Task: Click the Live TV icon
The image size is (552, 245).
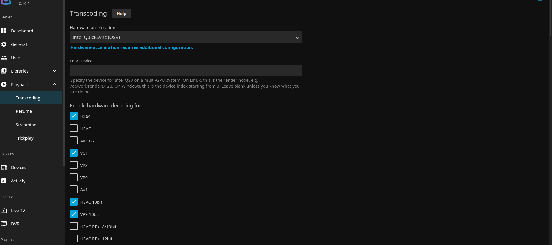Action: 4,210
